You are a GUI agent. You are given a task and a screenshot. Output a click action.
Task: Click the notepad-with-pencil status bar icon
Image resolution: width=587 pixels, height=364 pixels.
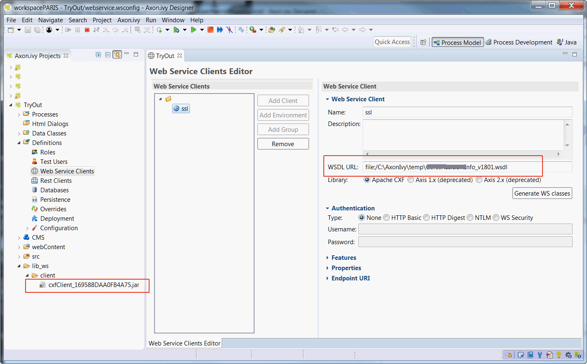pyautogui.click(x=521, y=355)
